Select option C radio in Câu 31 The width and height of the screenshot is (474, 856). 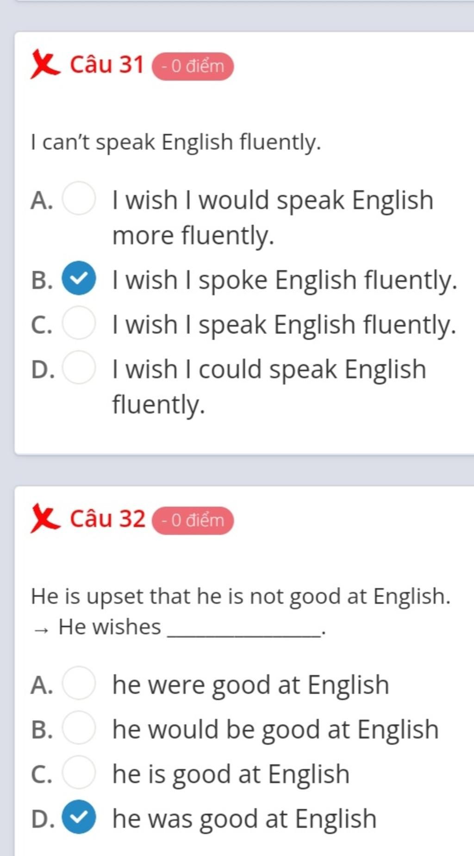(79, 323)
